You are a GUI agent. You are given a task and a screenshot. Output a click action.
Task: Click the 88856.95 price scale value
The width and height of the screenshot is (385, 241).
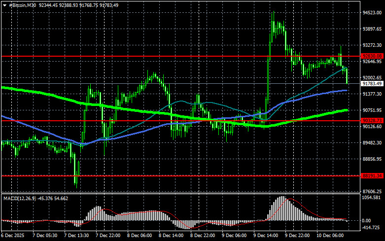(x=372, y=159)
